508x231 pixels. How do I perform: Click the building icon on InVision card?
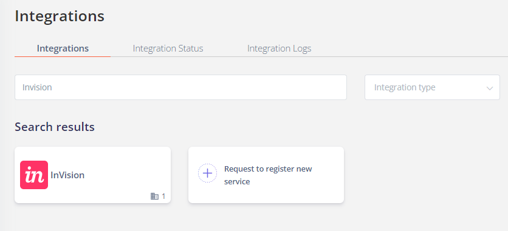point(154,196)
